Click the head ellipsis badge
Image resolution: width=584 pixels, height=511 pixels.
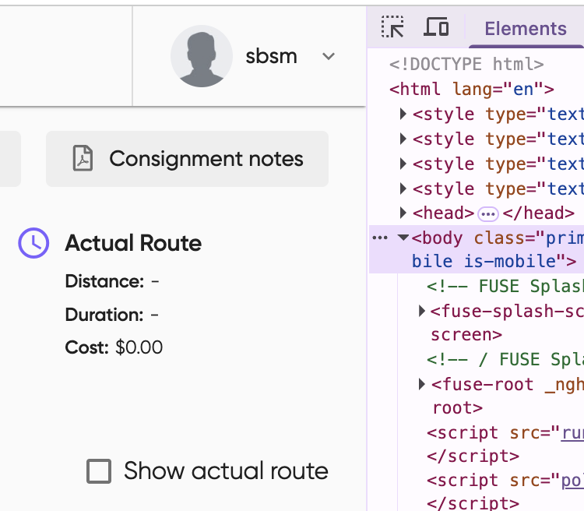click(488, 214)
